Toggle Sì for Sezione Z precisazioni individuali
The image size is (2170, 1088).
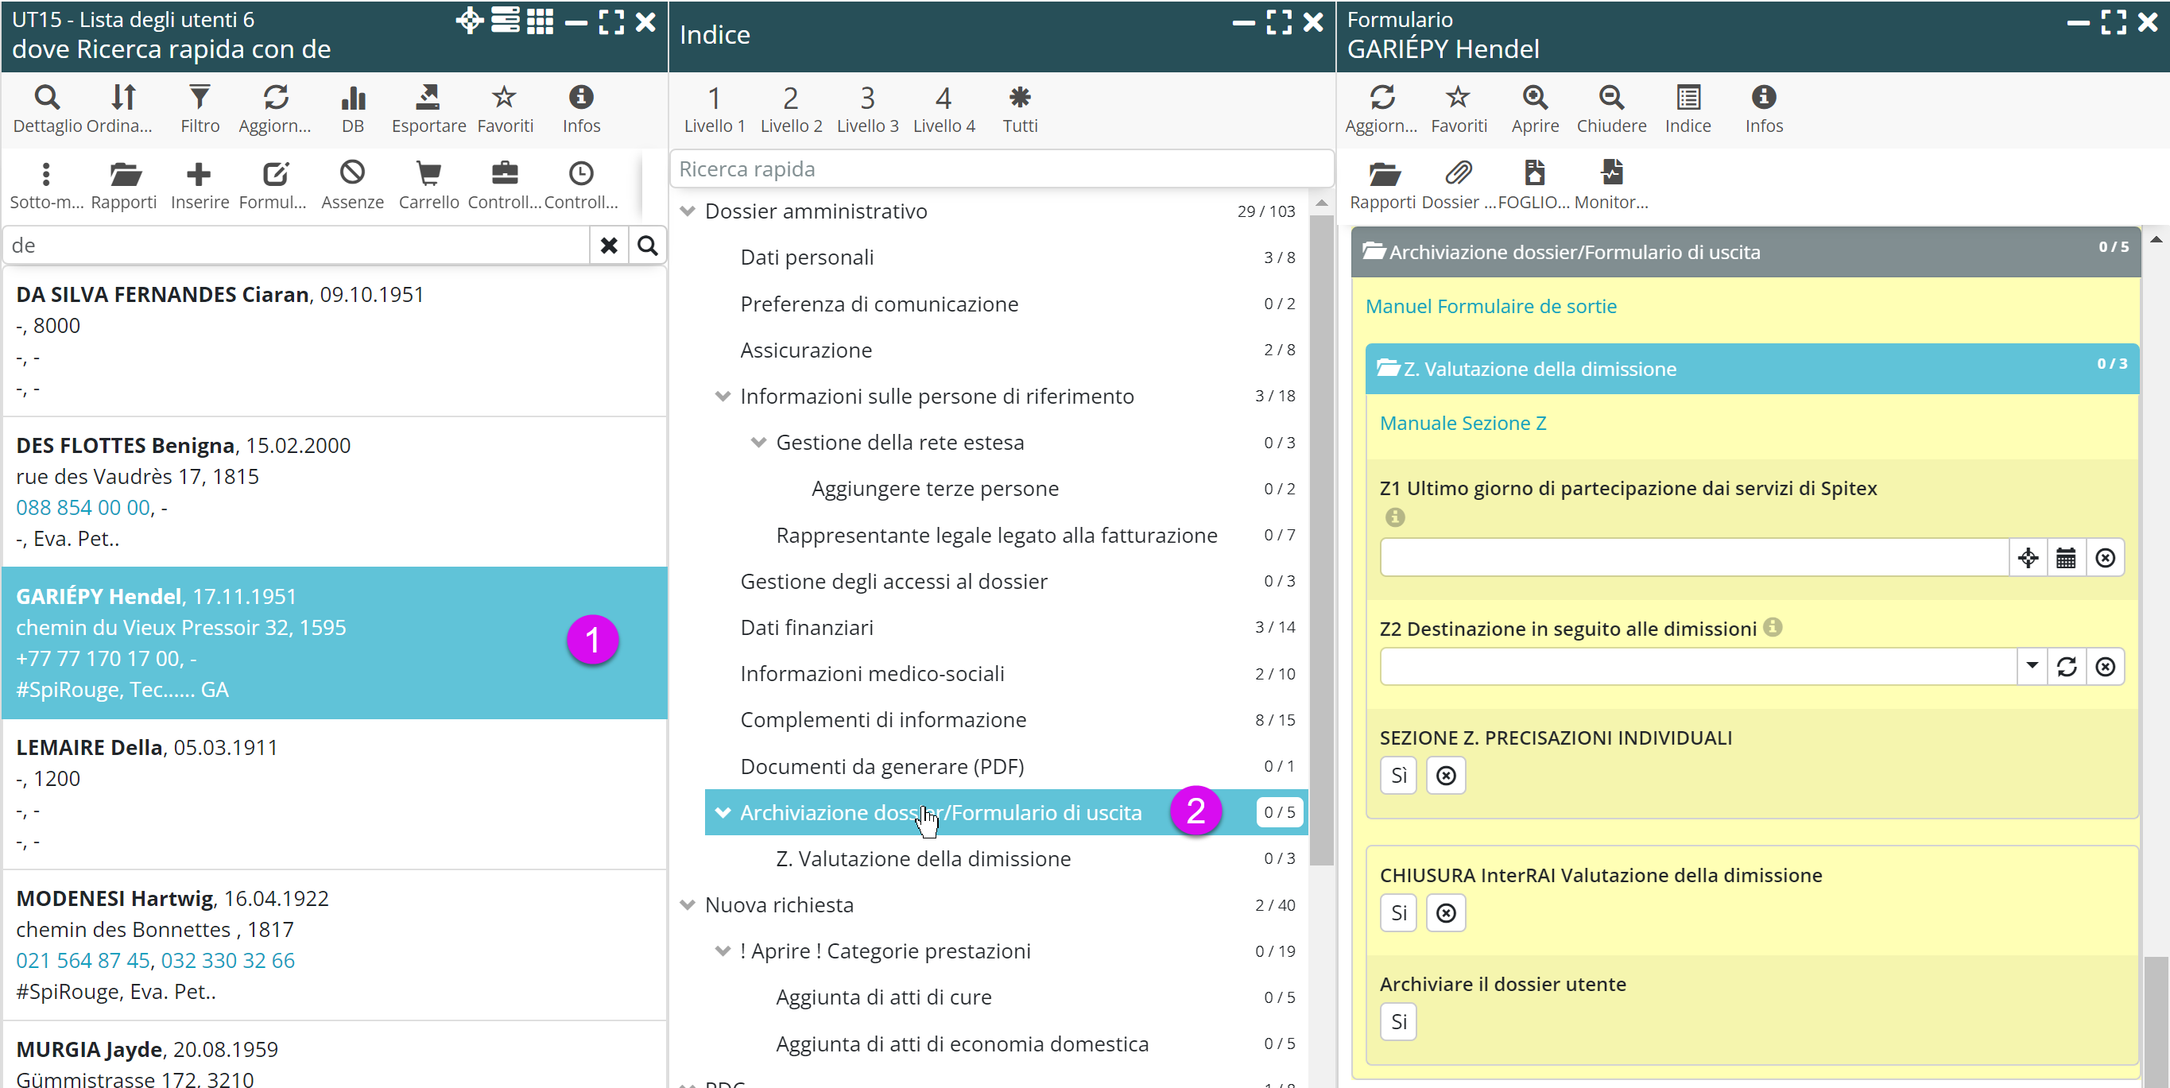pos(1398,776)
